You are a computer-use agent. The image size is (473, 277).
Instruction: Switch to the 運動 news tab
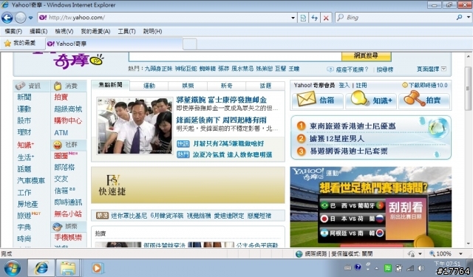click(149, 86)
